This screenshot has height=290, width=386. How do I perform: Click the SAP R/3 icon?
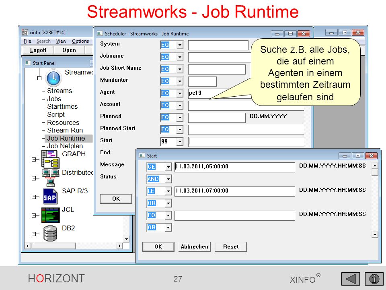point(50,196)
